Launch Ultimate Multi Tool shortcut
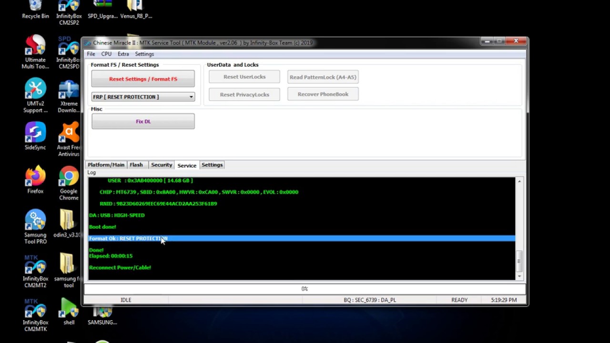610x343 pixels. [35, 52]
